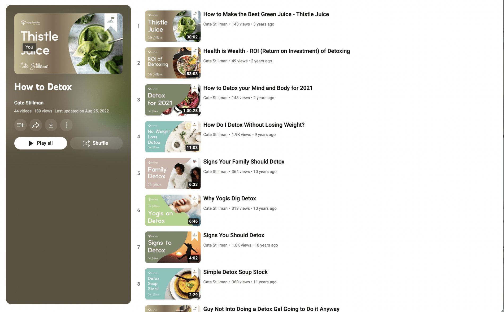Open Signs You Should Detox title
This screenshot has height=312, width=504.
[x=234, y=235]
